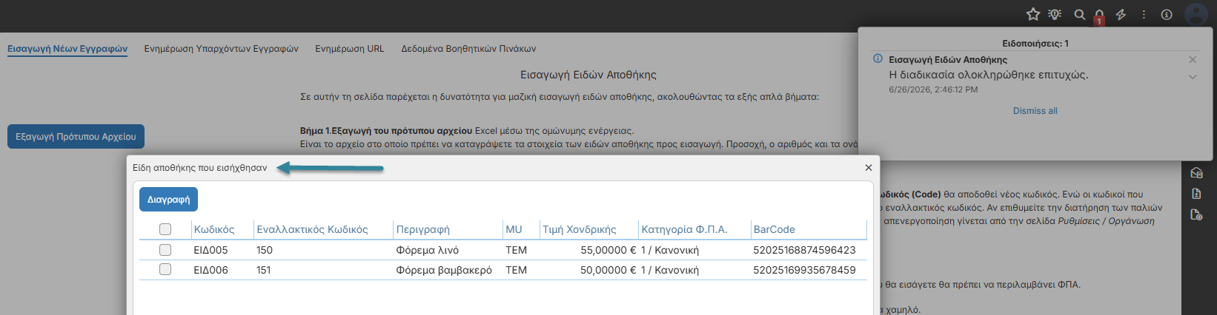Click the Τιμή Χονδρικής column header

click(x=579, y=229)
